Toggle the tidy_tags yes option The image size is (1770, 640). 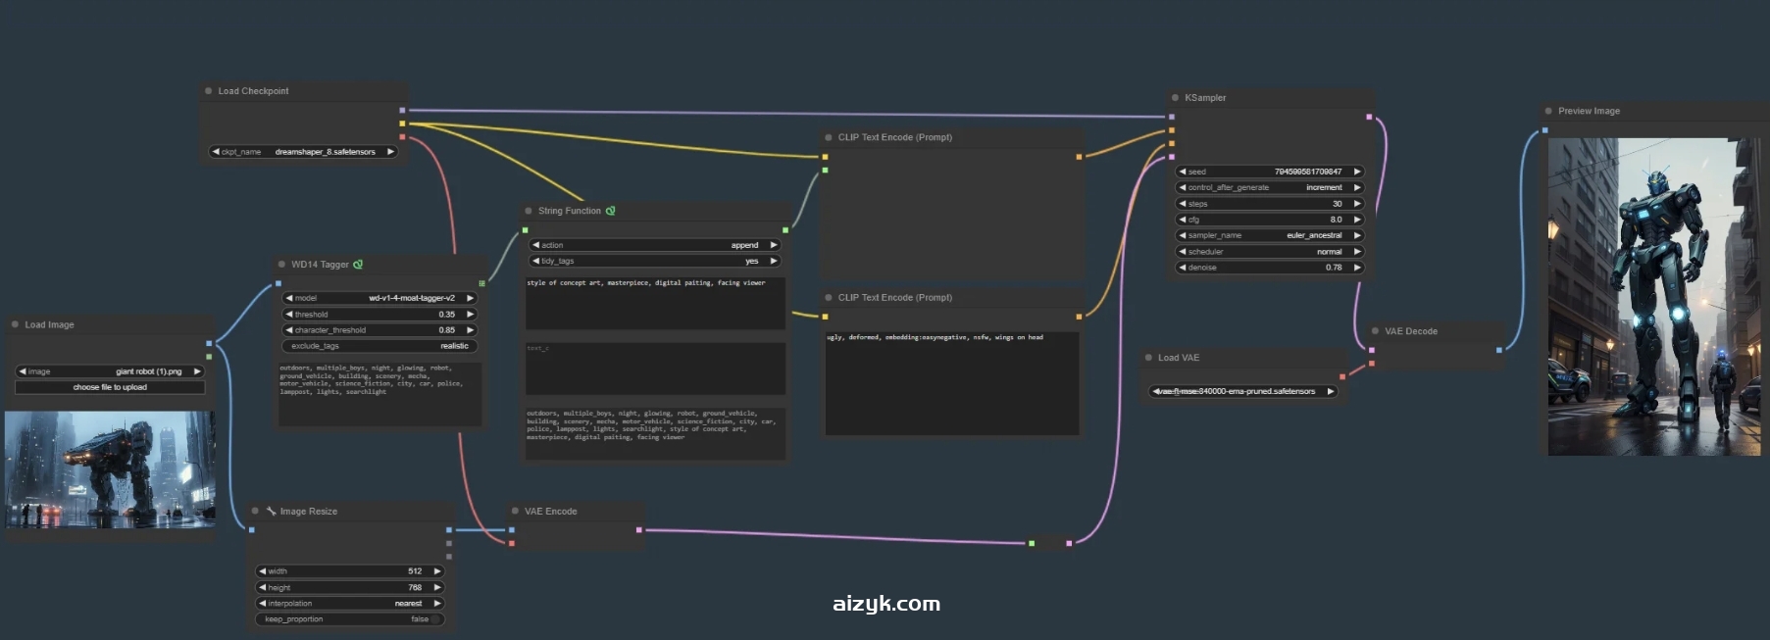click(654, 262)
